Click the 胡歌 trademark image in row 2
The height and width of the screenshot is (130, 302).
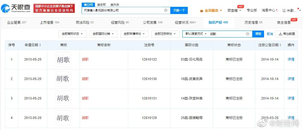[63, 79]
